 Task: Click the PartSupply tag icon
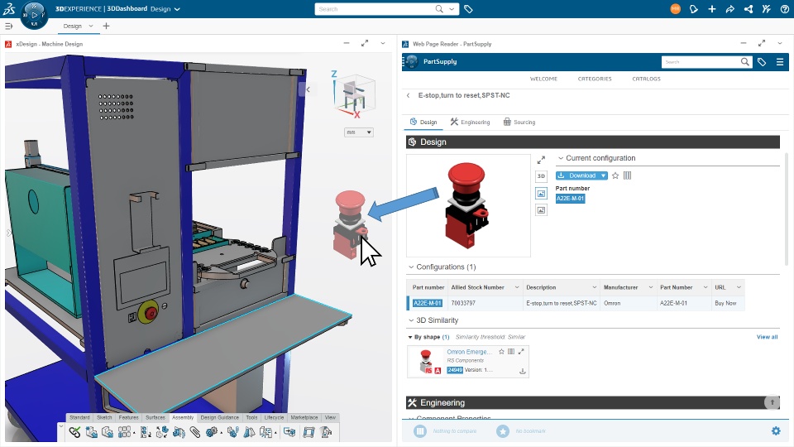(x=762, y=62)
